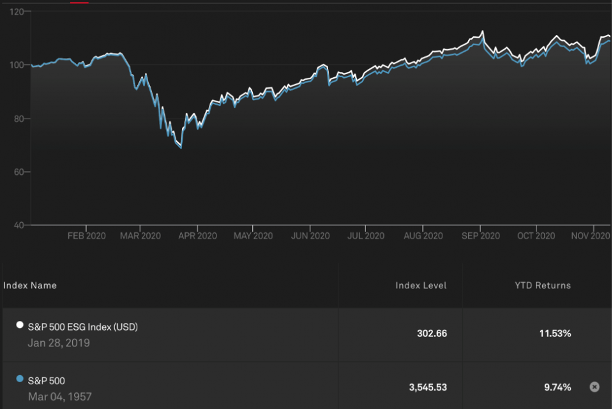The height and width of the screenshot is (409, 613).
Task: Click the blue S&P 500 legend dot
Action: point(20,379)
